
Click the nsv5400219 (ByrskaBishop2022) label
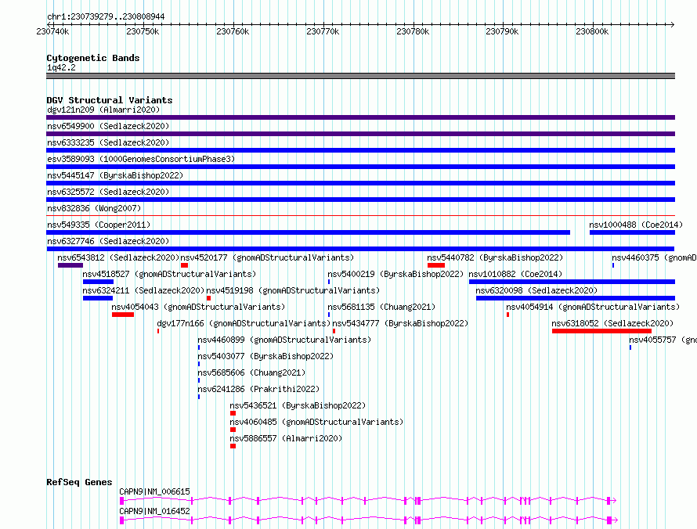point(395,274)
